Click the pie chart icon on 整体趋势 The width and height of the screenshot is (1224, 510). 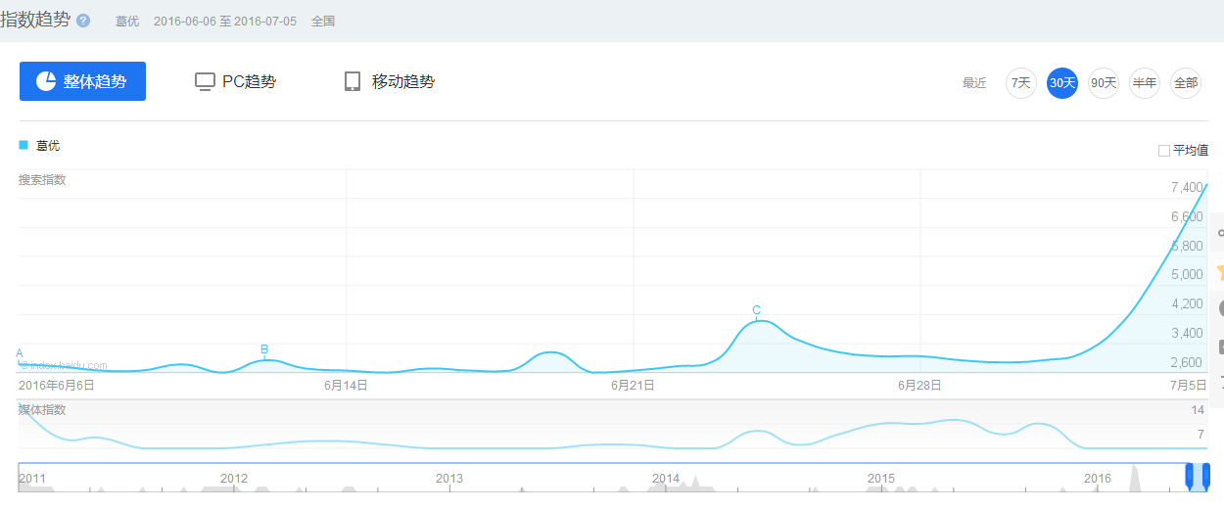coord(46,81)
